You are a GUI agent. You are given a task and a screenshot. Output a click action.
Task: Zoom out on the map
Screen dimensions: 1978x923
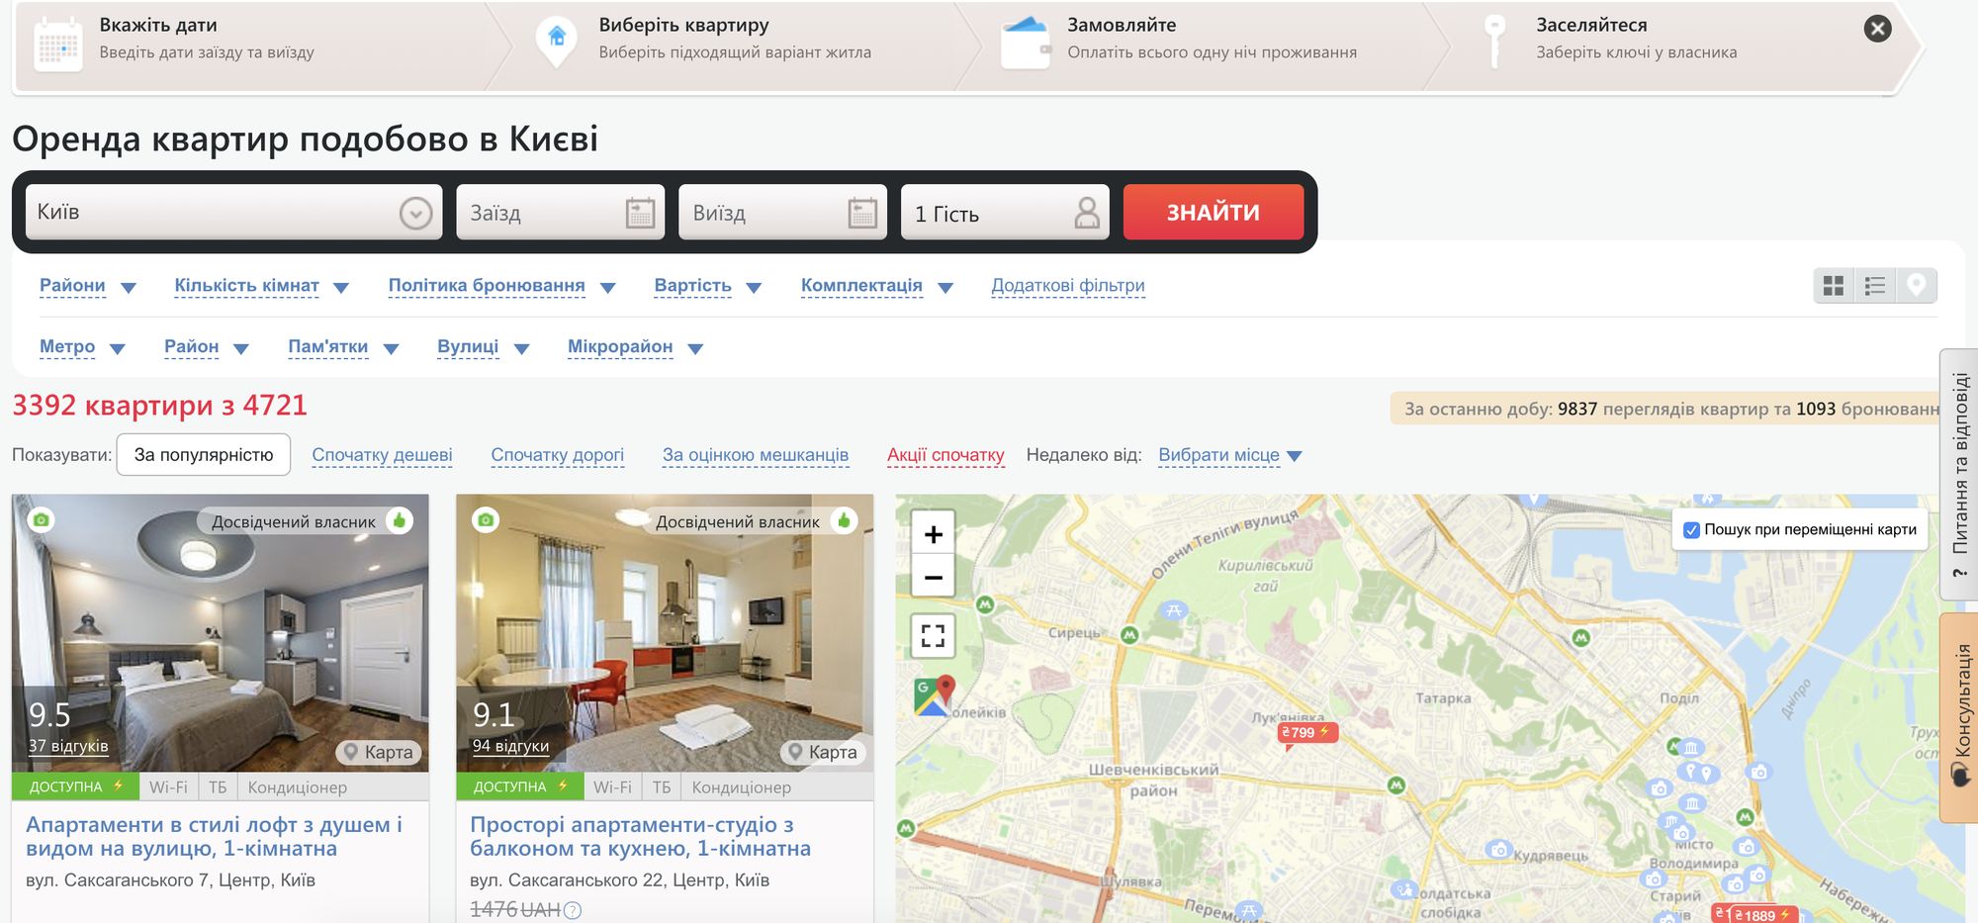(x=933, y=577)
